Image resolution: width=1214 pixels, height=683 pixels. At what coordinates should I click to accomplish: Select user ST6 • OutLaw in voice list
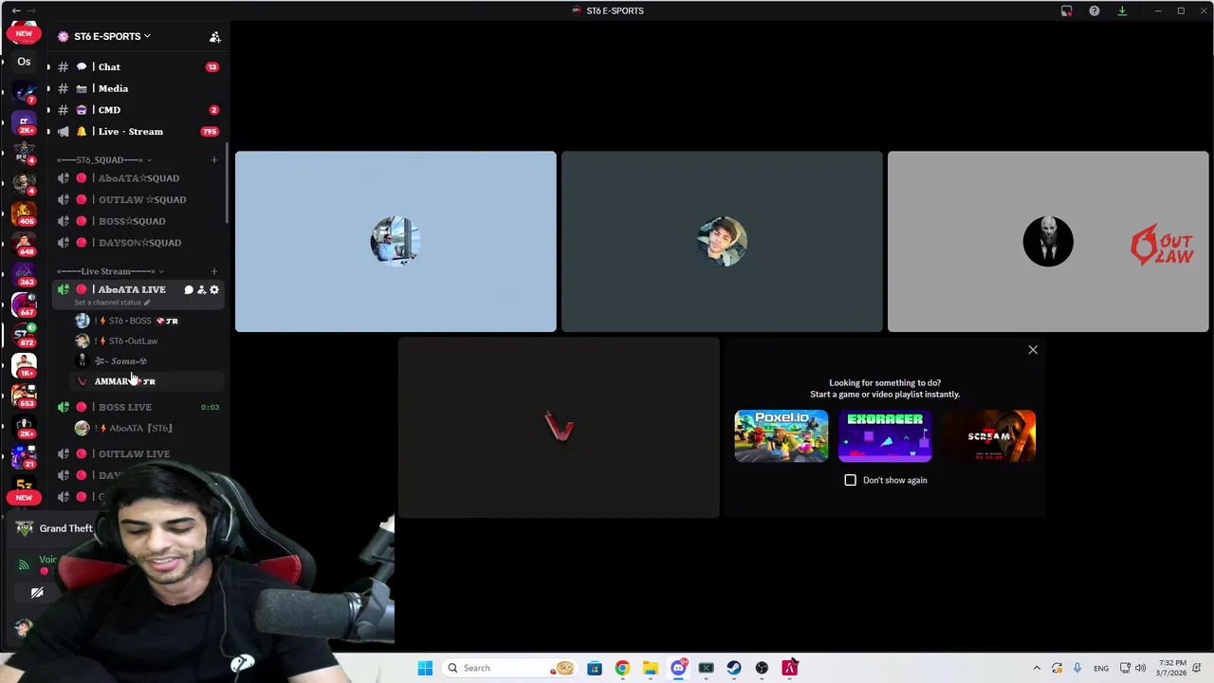point(147,341)
